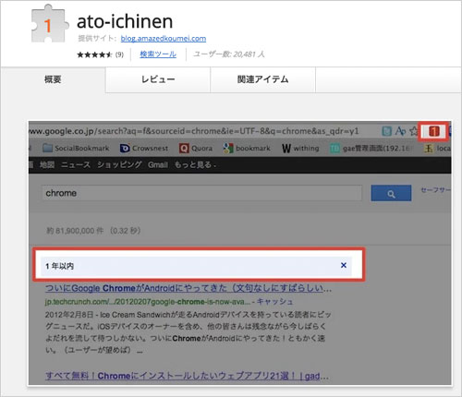Open the 検索ツール category link
The height and width of the screenshot is (397, 462).
coord(158,54)
